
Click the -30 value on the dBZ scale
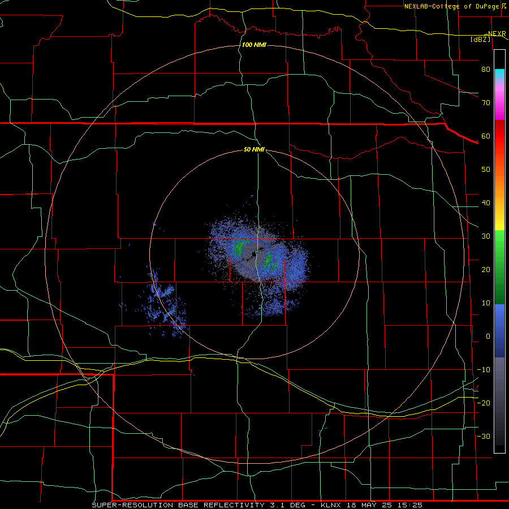pos(484,436)
